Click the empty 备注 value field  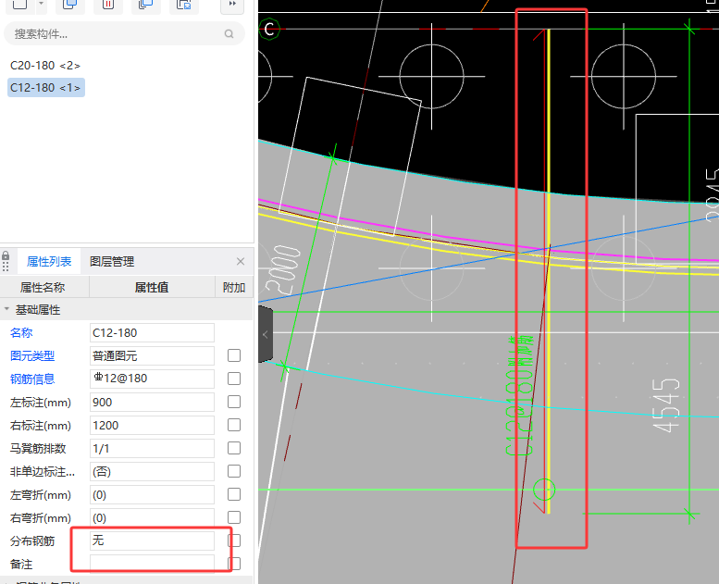(152, 564)
